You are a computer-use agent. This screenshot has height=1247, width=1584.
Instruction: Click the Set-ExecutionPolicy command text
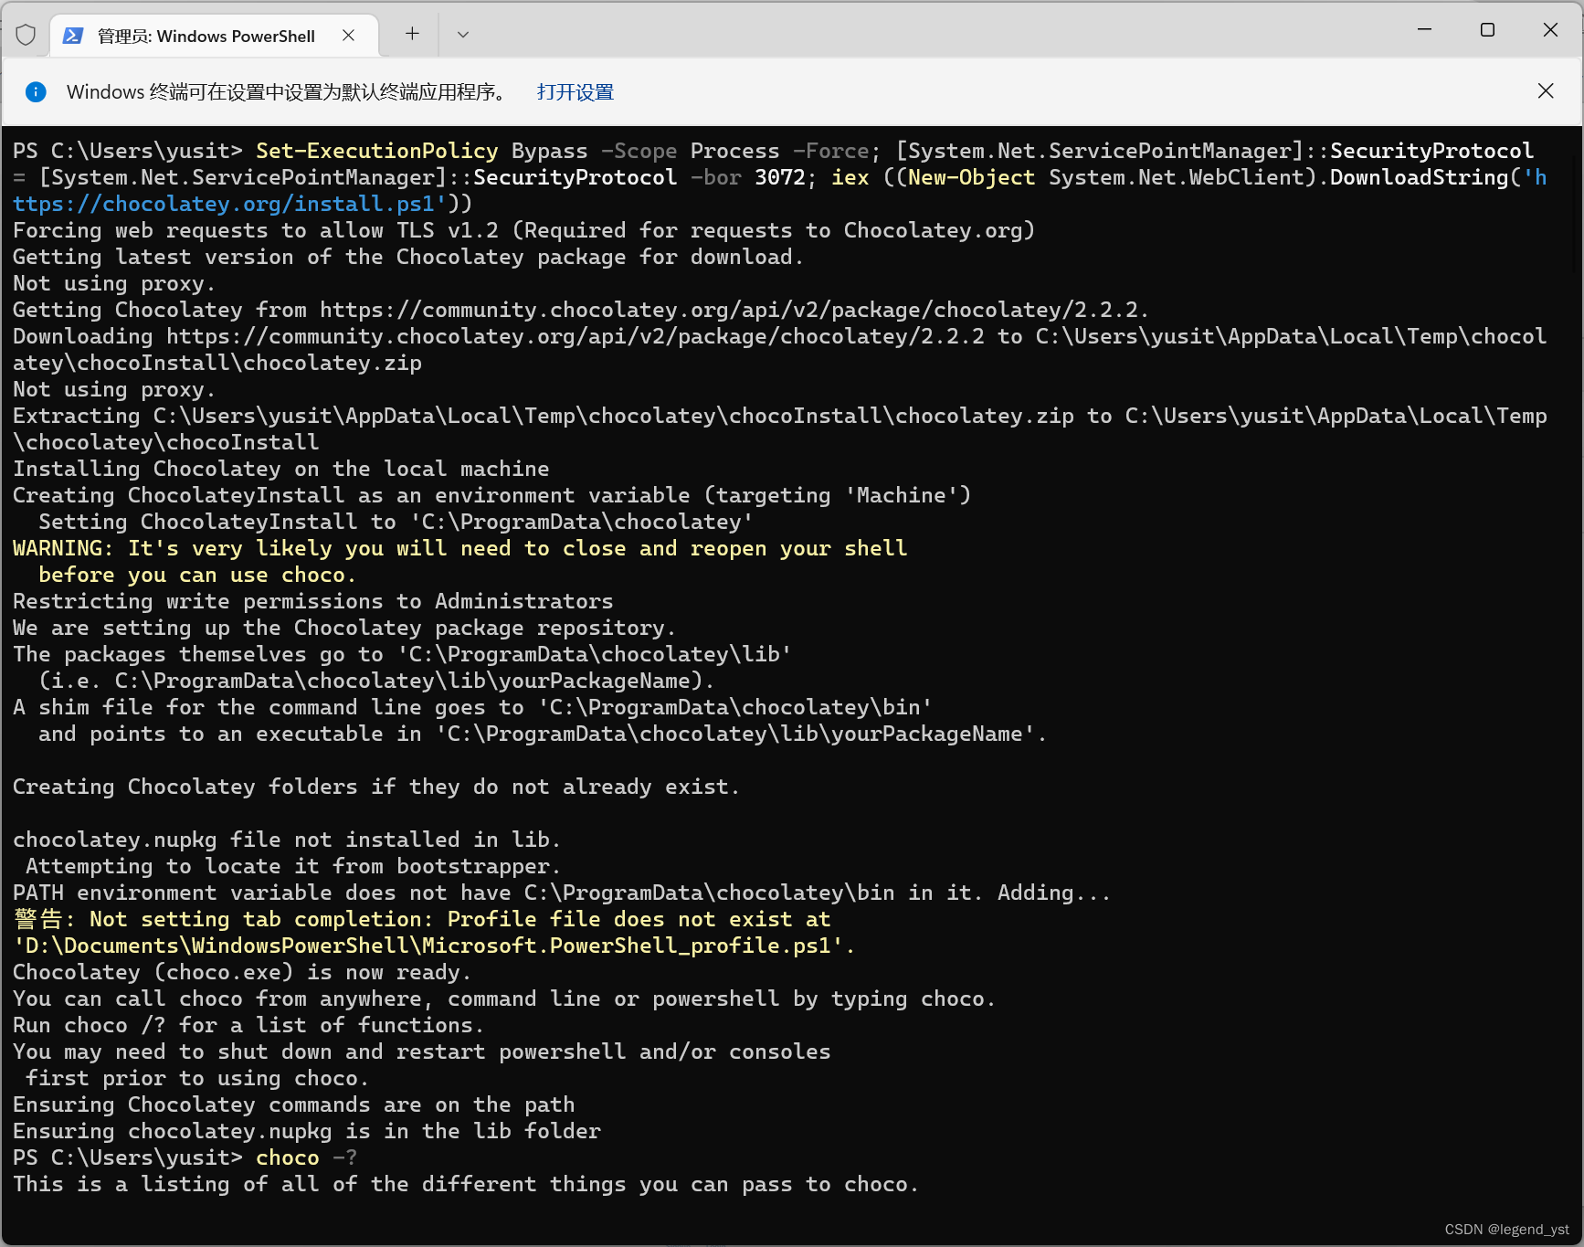click(376, 151)
